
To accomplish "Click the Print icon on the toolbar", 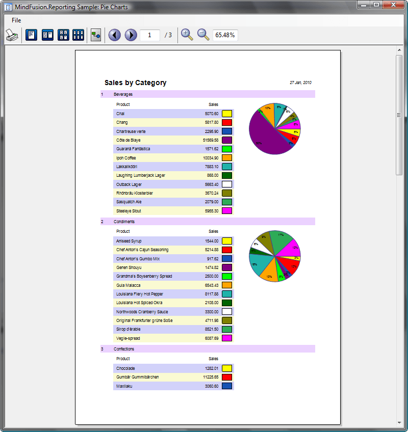I will click(x=12, y=35).
